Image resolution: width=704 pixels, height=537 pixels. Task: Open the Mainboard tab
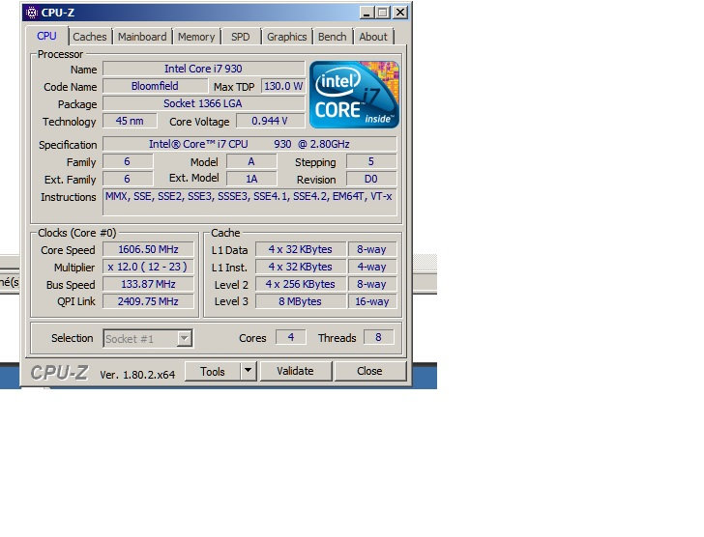pos(142,37)
